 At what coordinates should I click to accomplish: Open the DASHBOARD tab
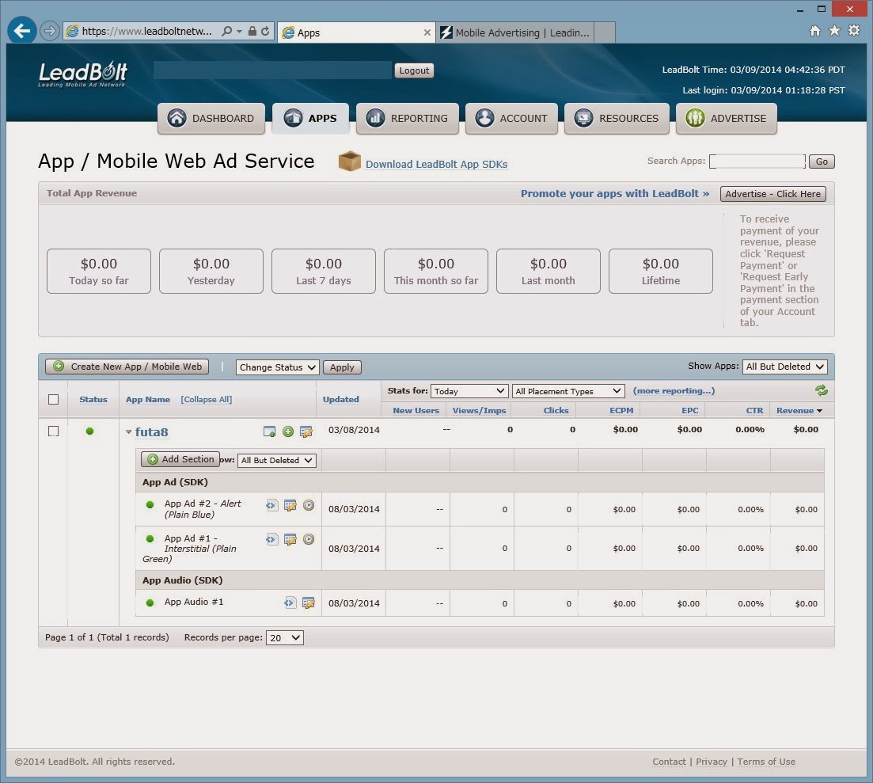[x=211, y=118]
